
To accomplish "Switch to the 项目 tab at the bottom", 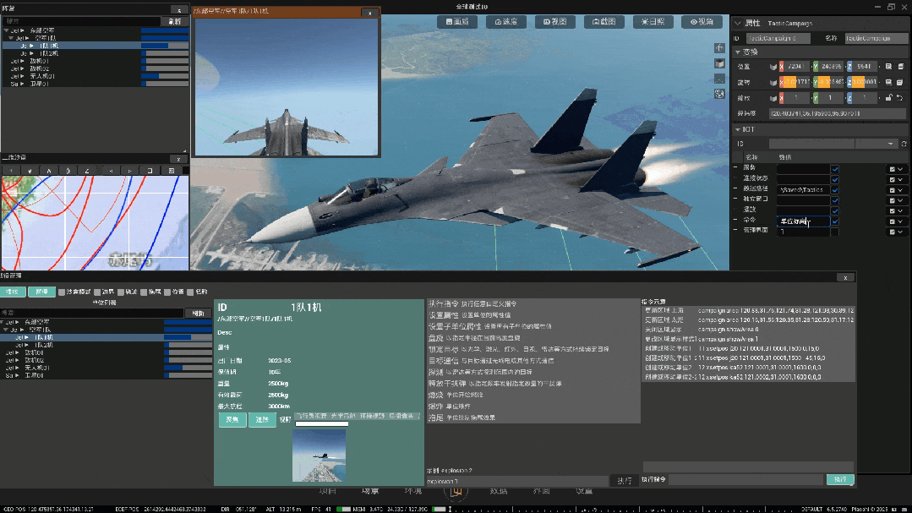I will pos(327,492).
